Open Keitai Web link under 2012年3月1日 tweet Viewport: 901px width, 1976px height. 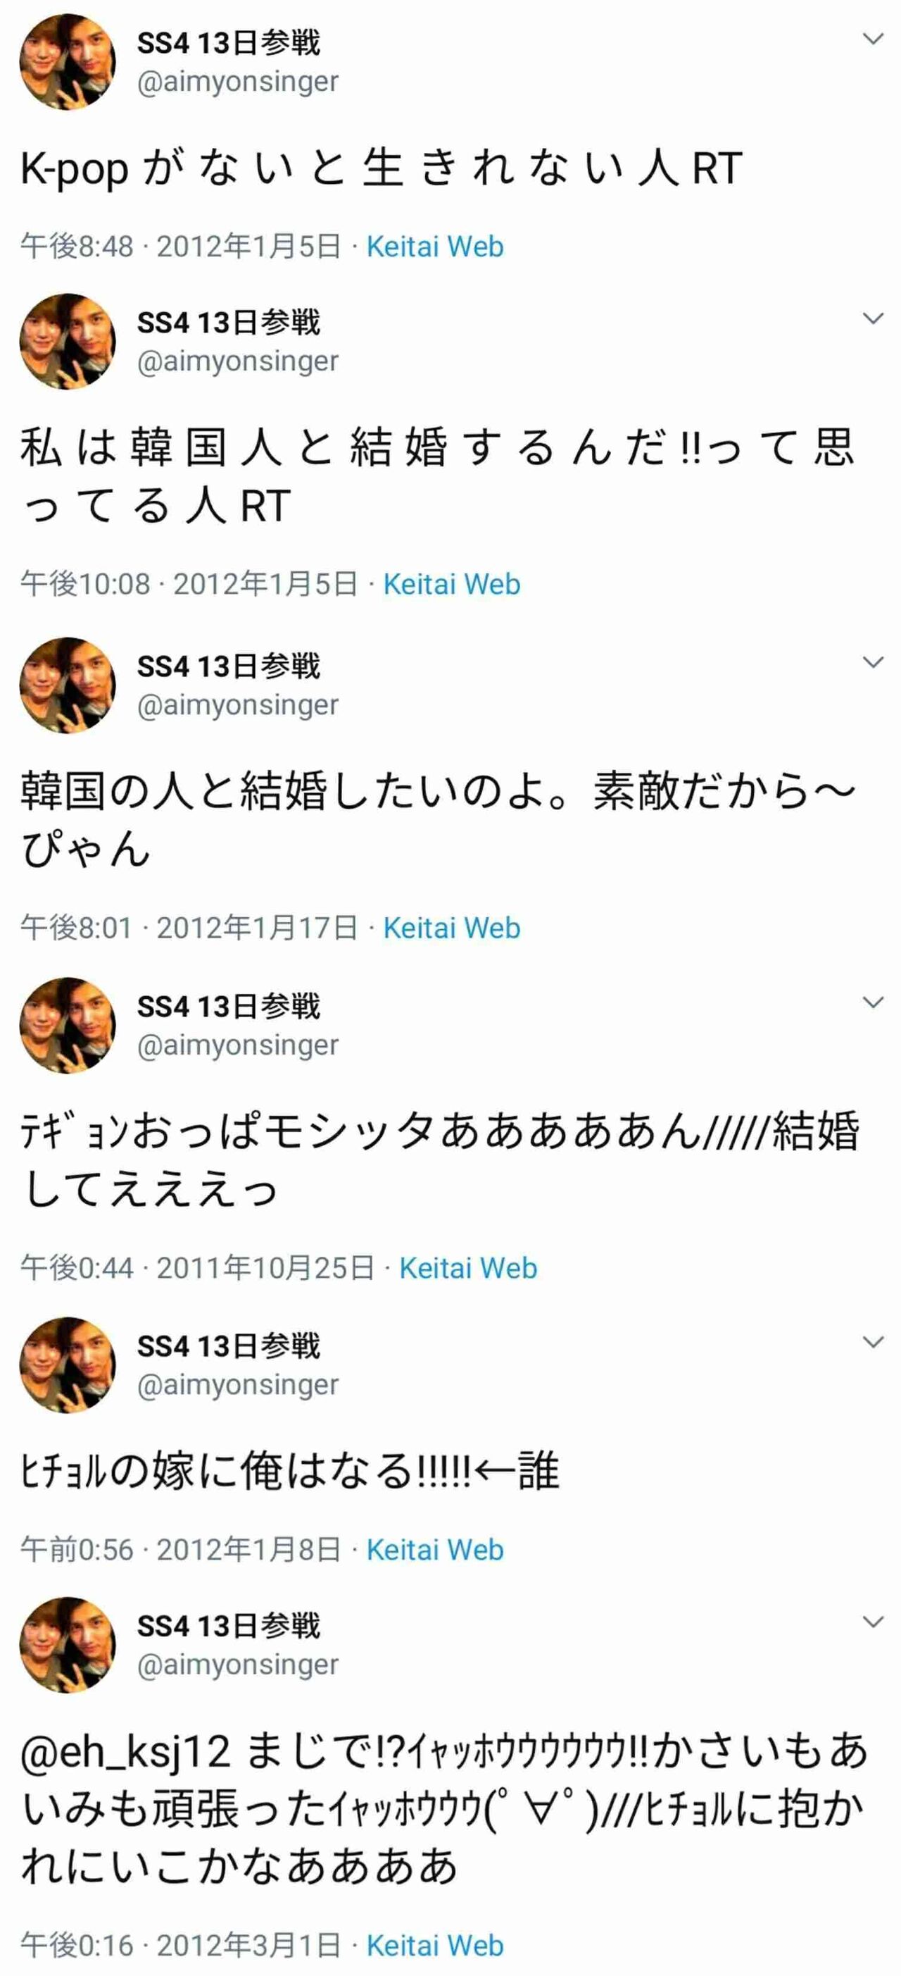tap(435, 1946)
